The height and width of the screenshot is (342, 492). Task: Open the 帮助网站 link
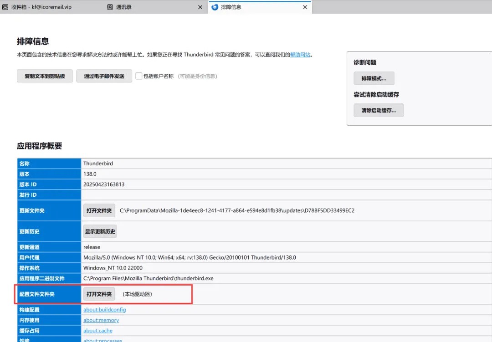tap(300, 55)
